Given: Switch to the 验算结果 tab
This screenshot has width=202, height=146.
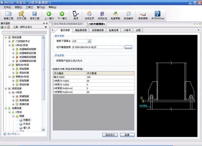Looking at the screenshot, I should pyautogui.click(x=114, y=30).
